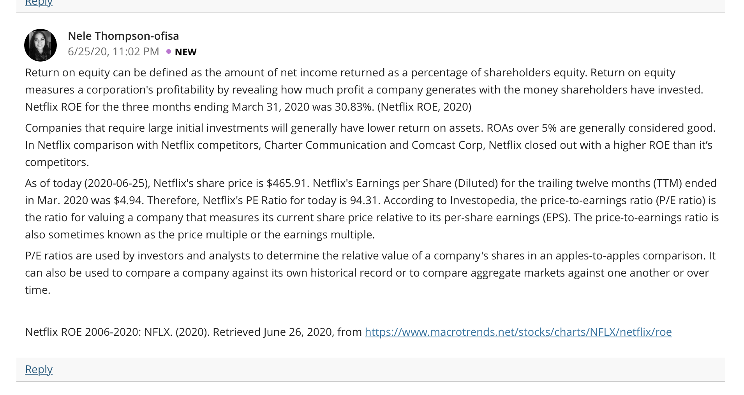Click the 30.83% ROE figure
This screenshot has width=744, height=395.
(354, 107)
